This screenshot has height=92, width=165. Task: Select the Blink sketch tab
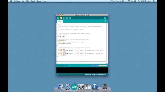60,21
